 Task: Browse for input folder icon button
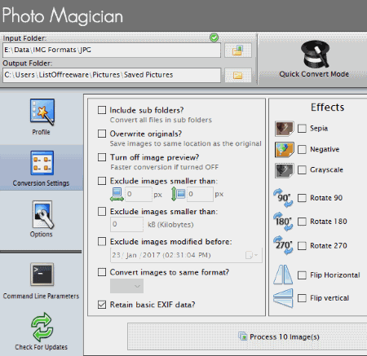pyautogui.click(x=238, y=51)
